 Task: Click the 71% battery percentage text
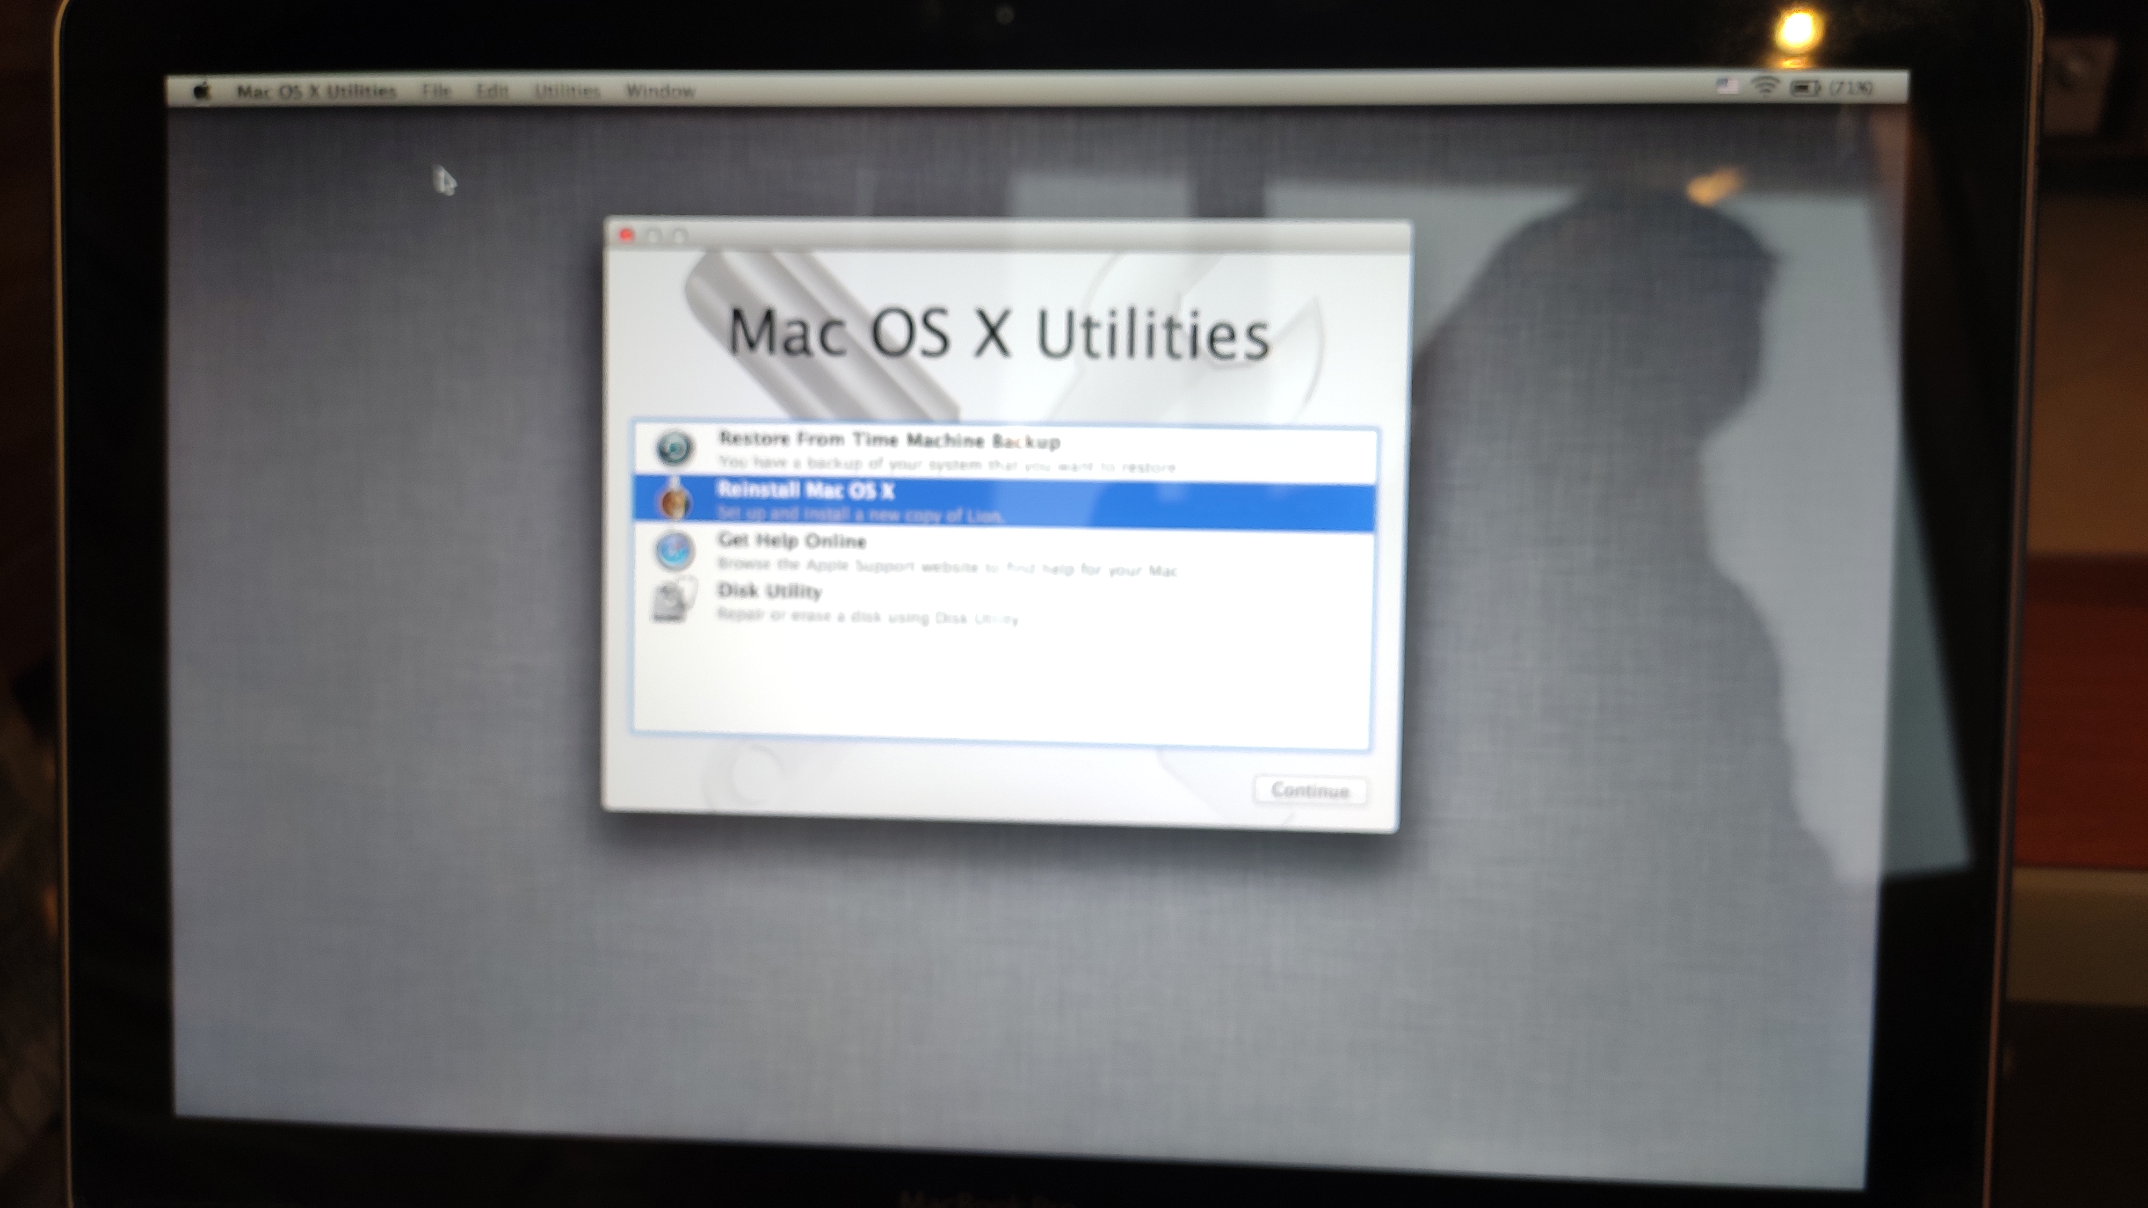coord(1851,88)
